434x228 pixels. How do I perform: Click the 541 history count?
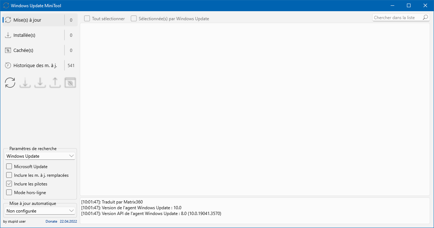[71, 66]
